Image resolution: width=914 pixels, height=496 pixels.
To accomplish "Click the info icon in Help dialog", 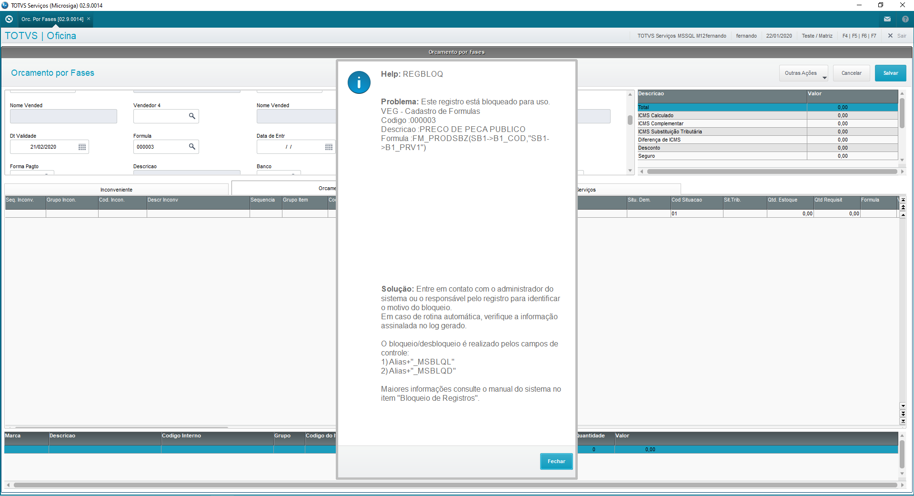I will coord(359,82).
